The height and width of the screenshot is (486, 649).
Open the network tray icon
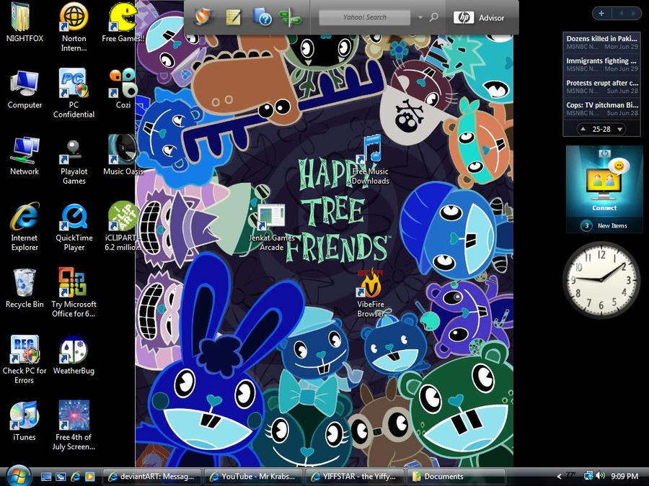coord(588,476)
